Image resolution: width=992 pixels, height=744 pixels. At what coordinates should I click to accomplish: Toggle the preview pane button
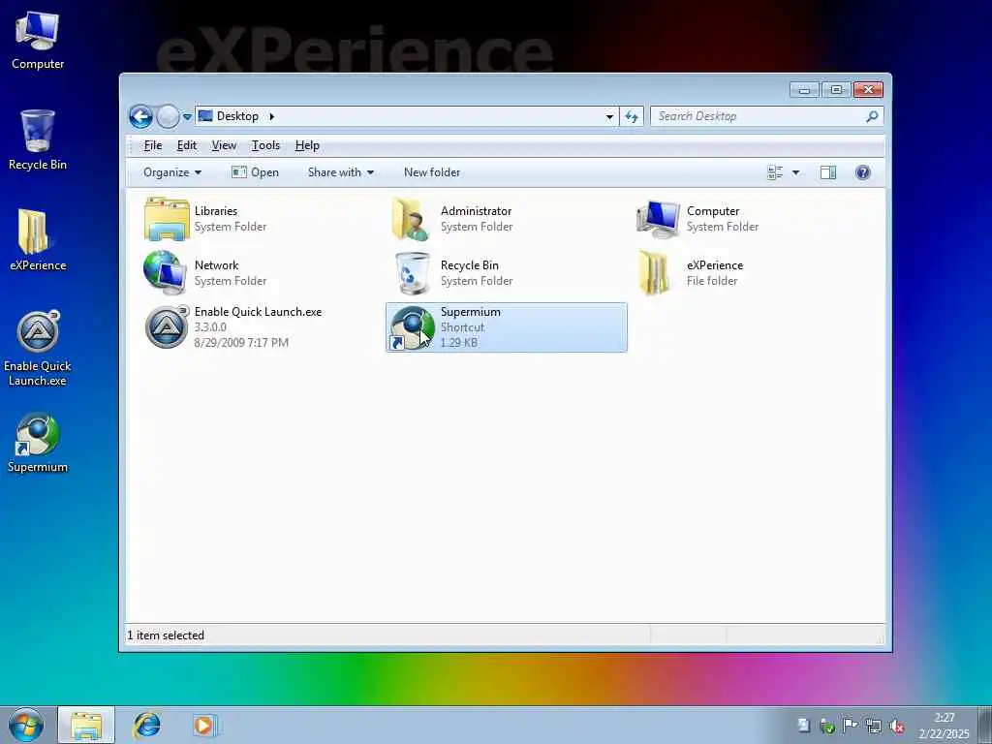[828, 172]
